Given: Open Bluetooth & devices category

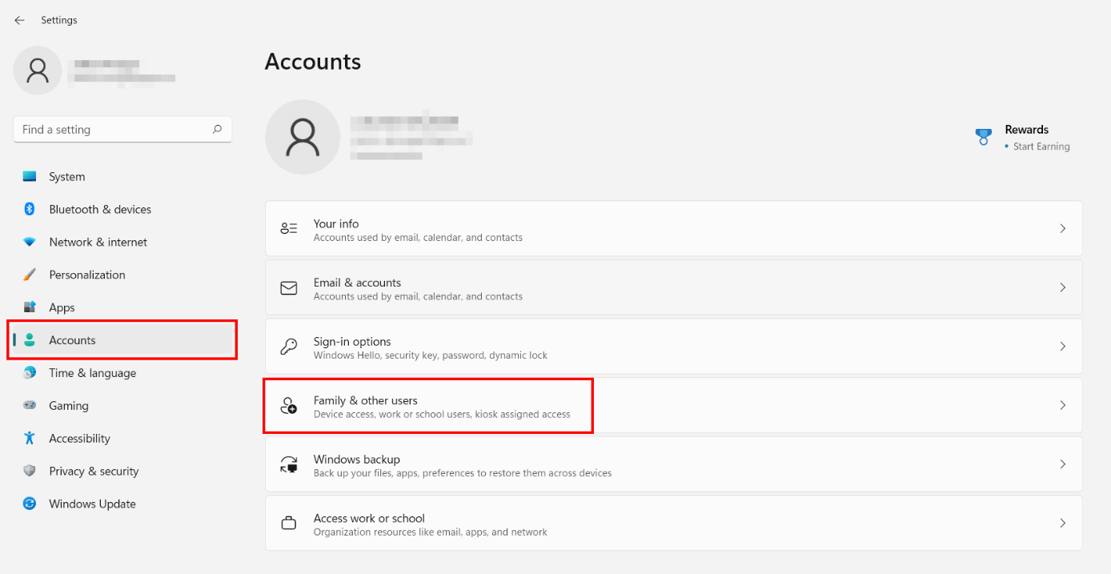Looking at the screenshot, I should tap(122, 209).
